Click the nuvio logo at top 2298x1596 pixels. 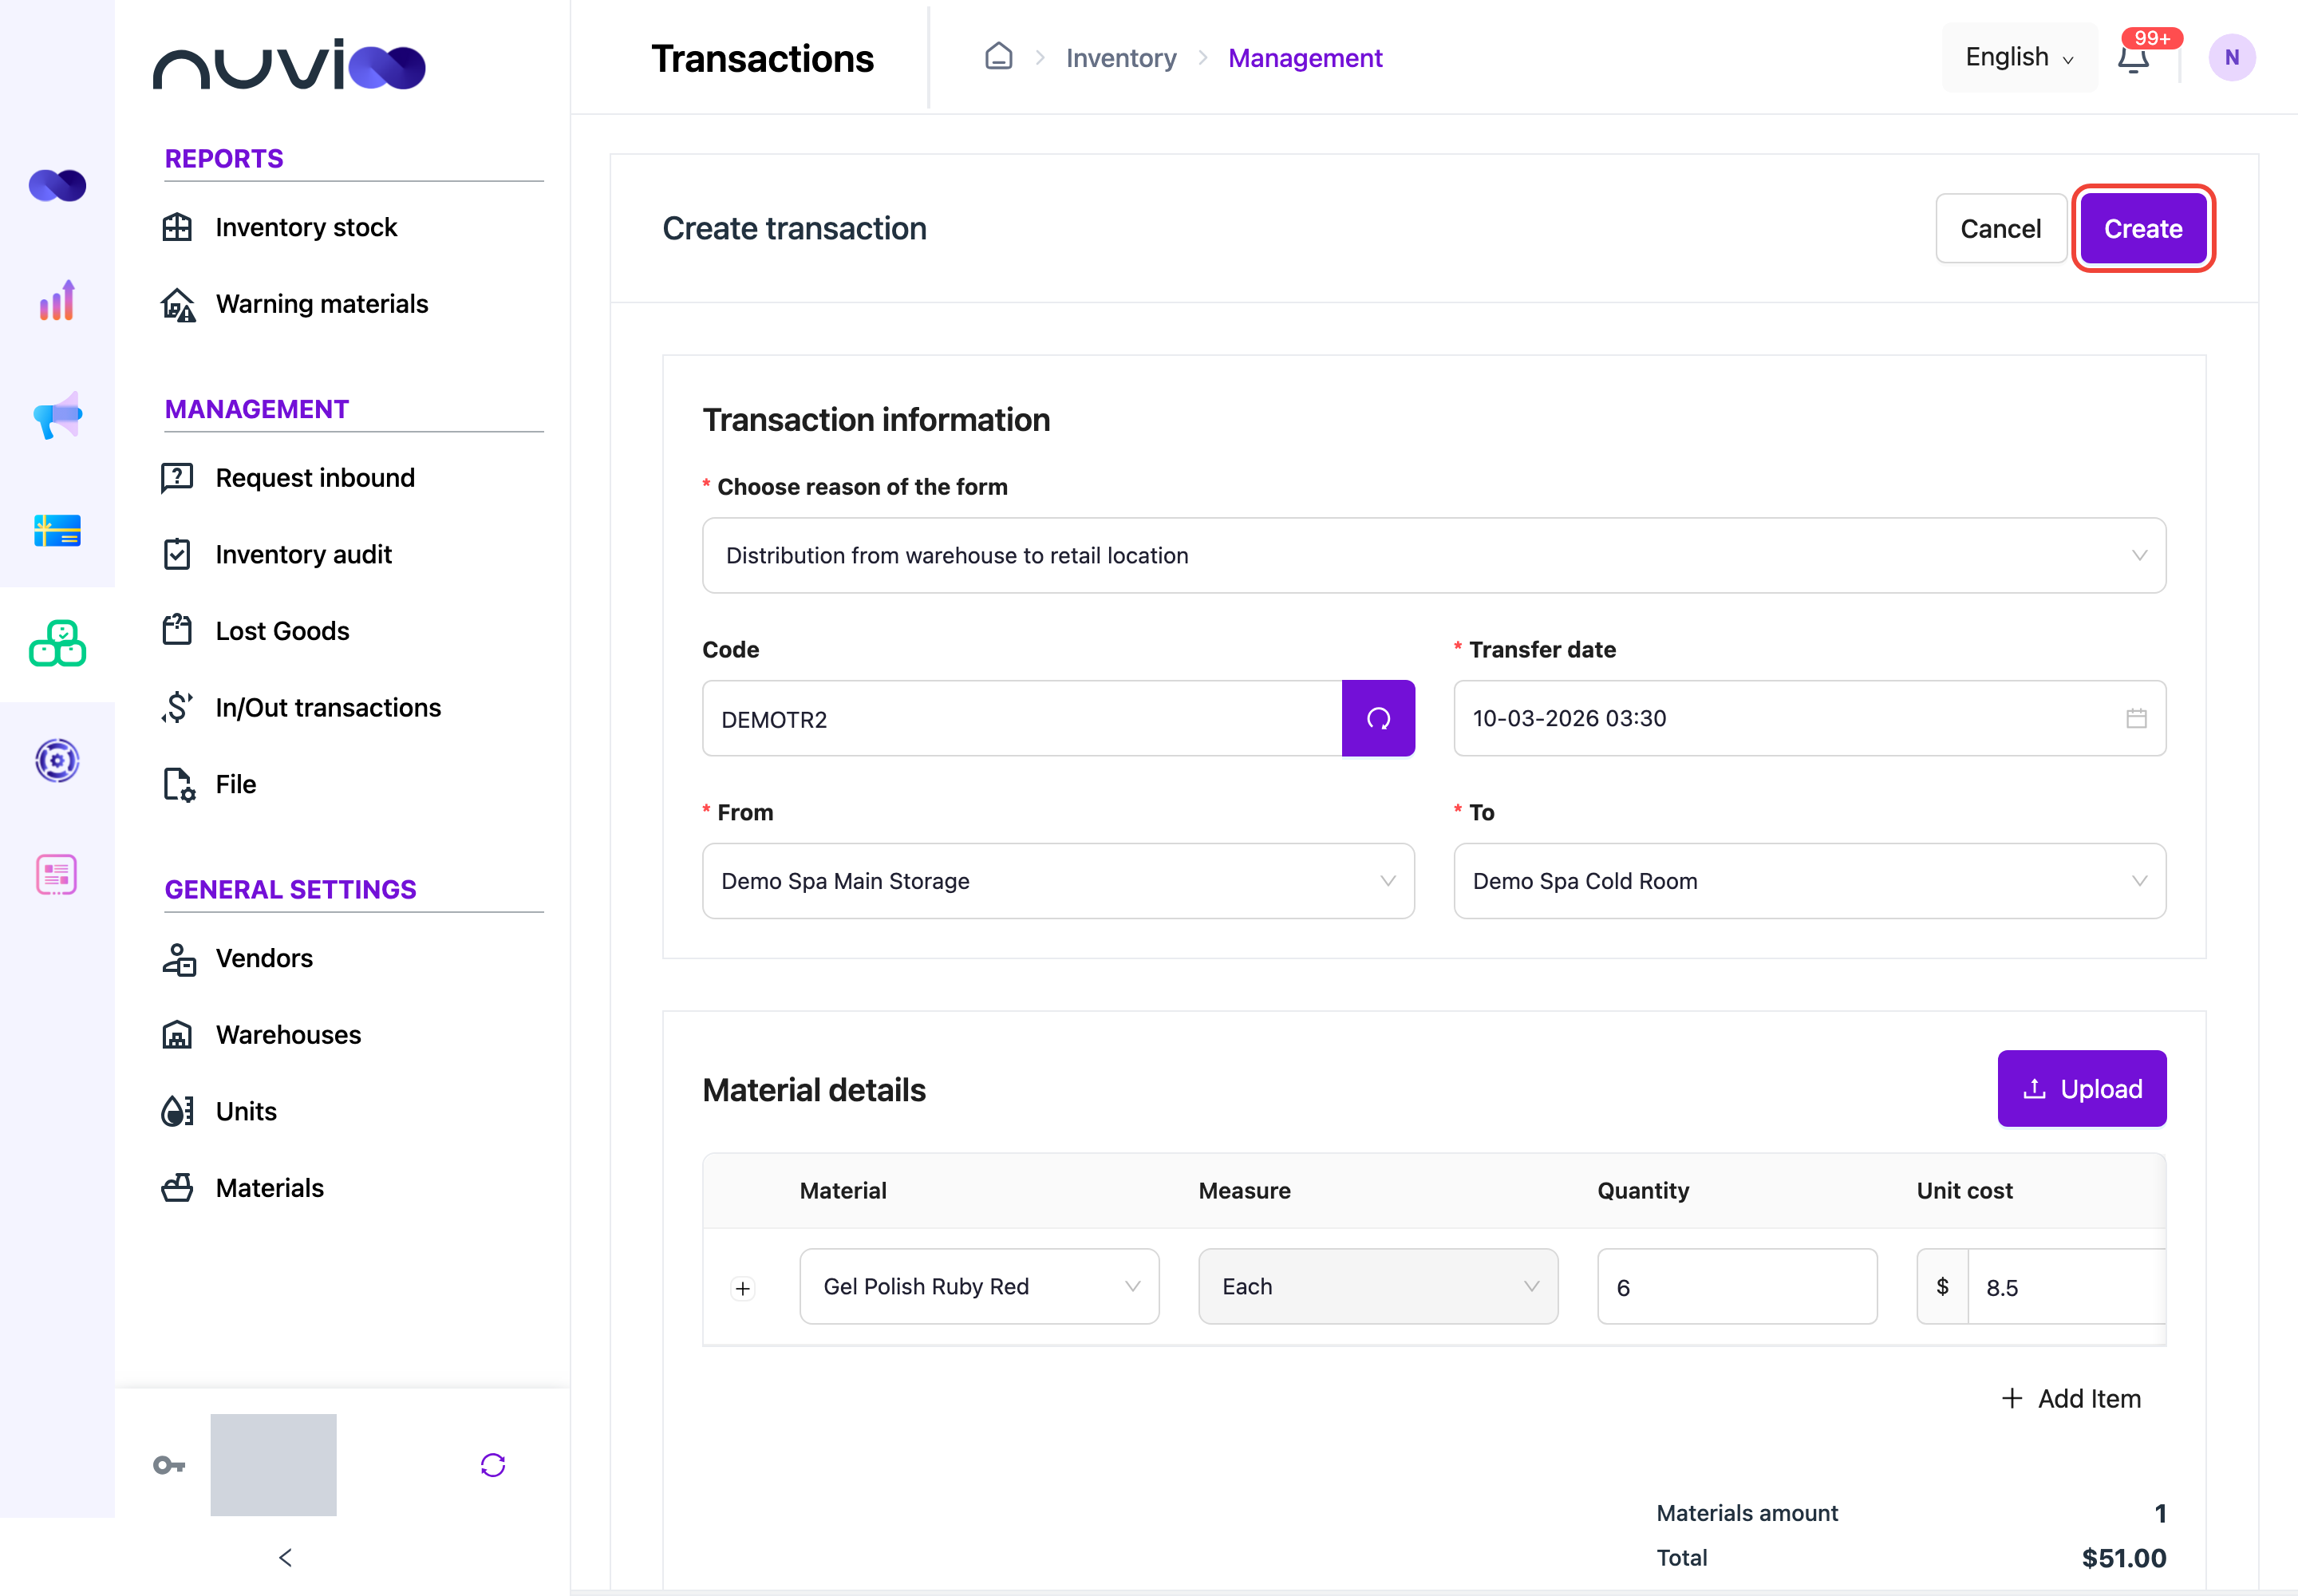pyautogui.click(x=289, y=65)
